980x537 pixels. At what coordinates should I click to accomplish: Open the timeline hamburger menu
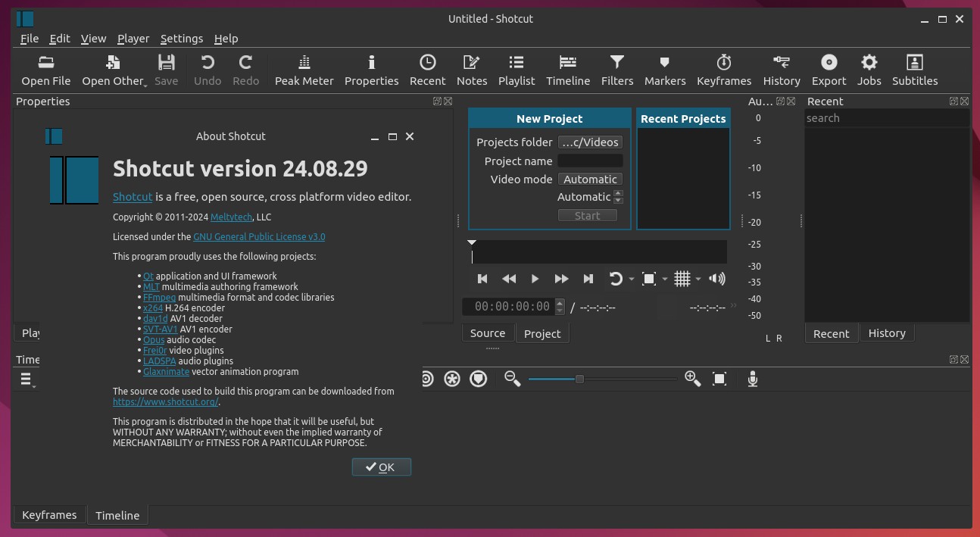pyautogui.click(x=26, y=379)
